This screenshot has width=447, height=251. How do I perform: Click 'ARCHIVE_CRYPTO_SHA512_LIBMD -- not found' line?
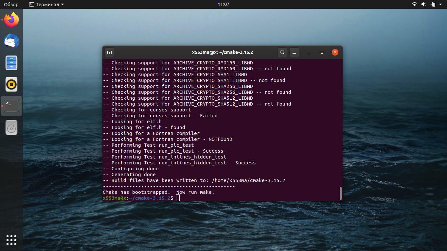coord(197,104)
